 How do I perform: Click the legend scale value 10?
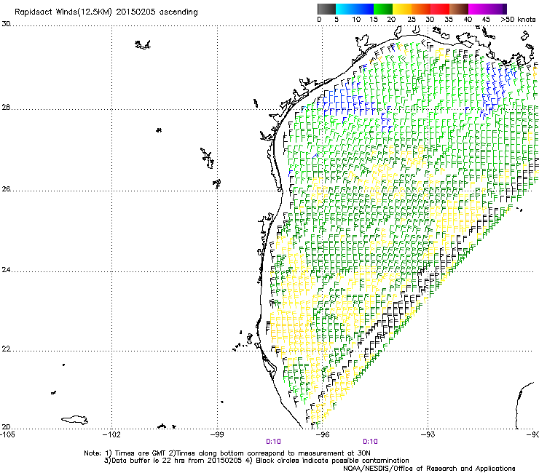click(x=356, y=20)
